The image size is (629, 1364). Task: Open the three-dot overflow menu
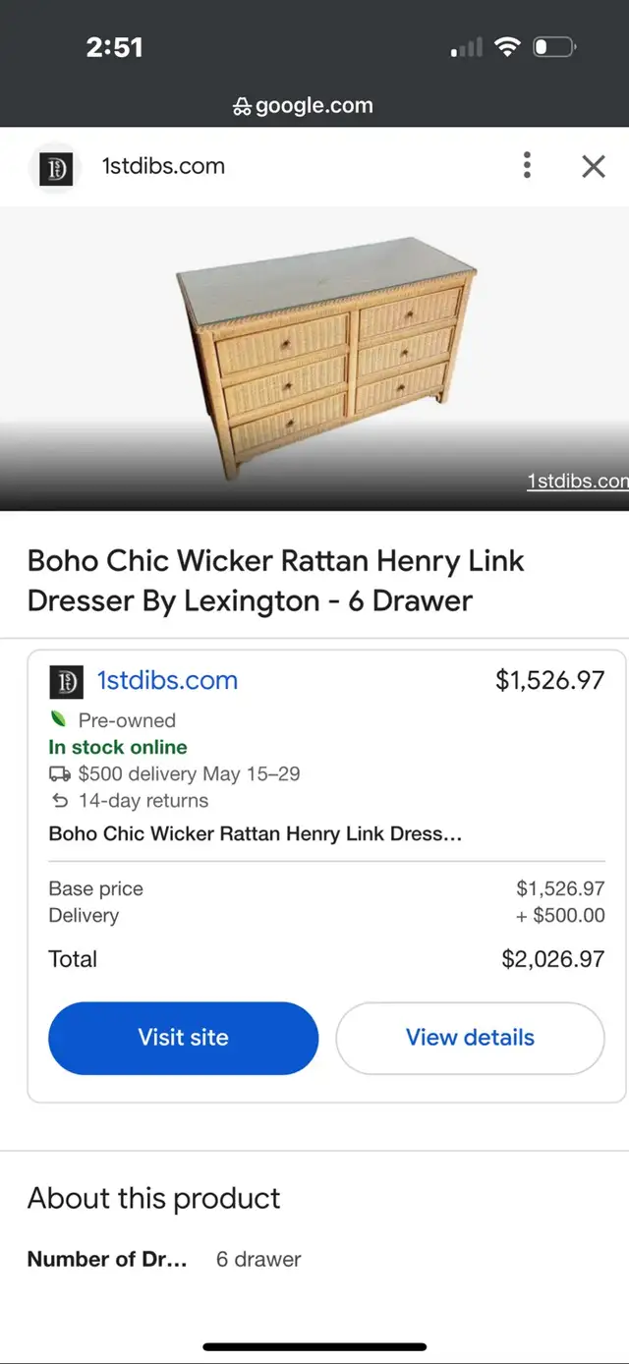(527, 166)
